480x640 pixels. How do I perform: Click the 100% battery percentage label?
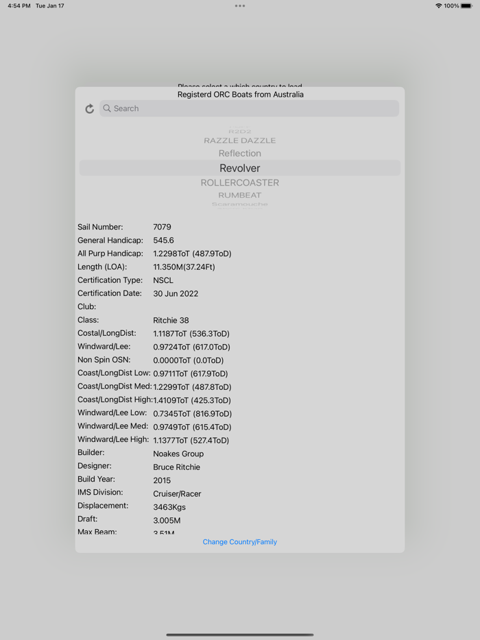coord(453,5)
